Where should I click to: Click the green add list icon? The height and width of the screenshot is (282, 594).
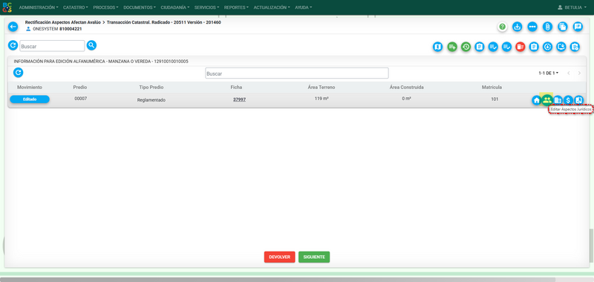[452, 47]
